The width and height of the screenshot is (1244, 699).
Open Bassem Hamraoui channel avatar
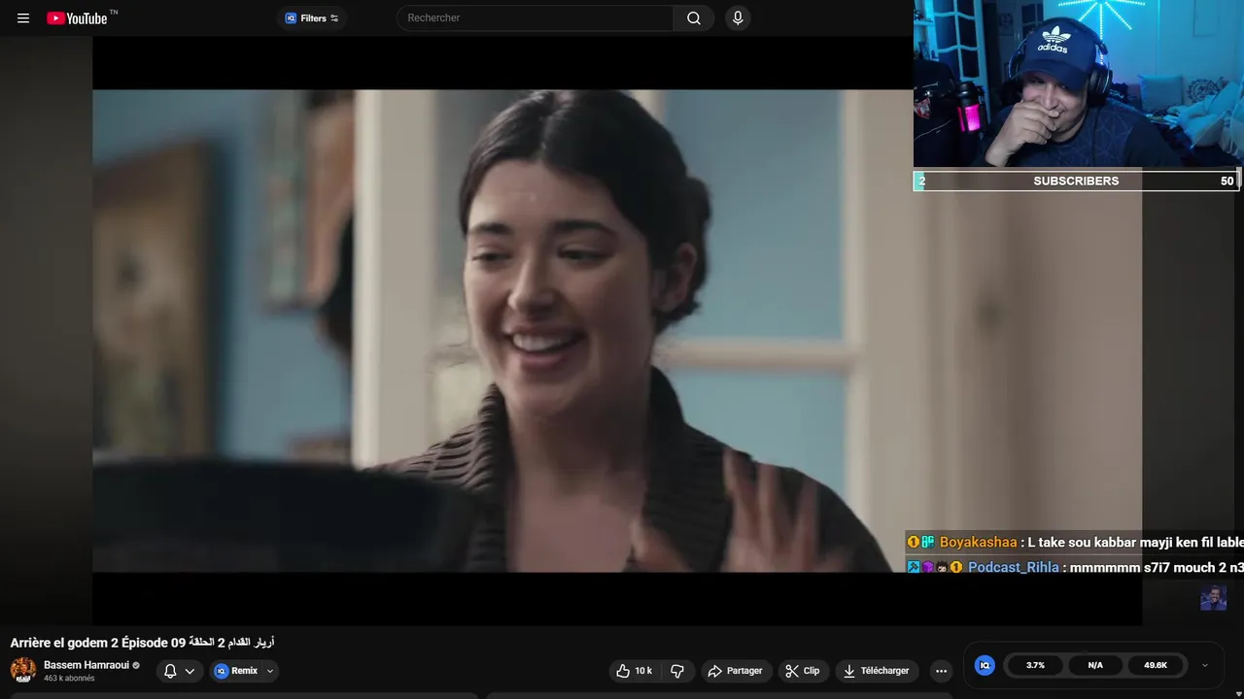point(23,670)
